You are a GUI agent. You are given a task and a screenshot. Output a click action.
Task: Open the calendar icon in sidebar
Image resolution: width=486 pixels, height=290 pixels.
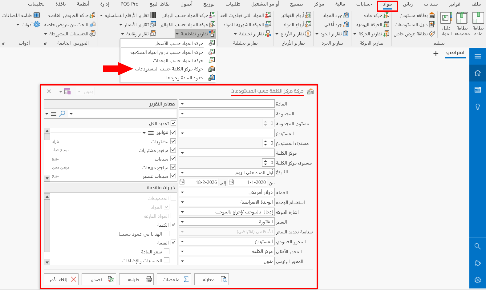(478, 90)
